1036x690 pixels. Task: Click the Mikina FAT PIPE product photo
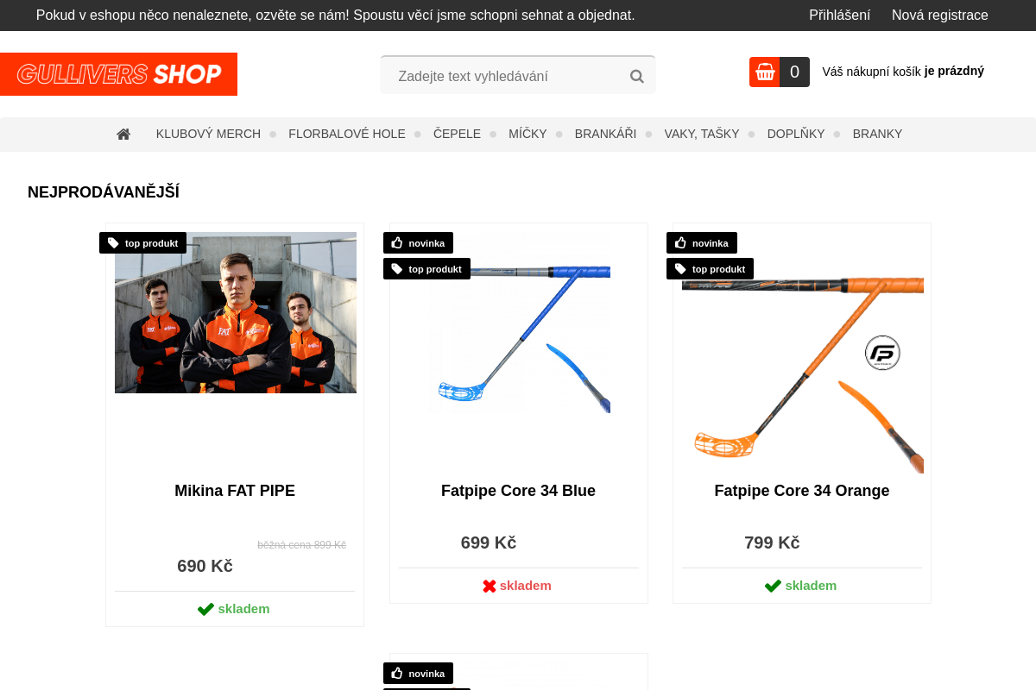[236, 312]
